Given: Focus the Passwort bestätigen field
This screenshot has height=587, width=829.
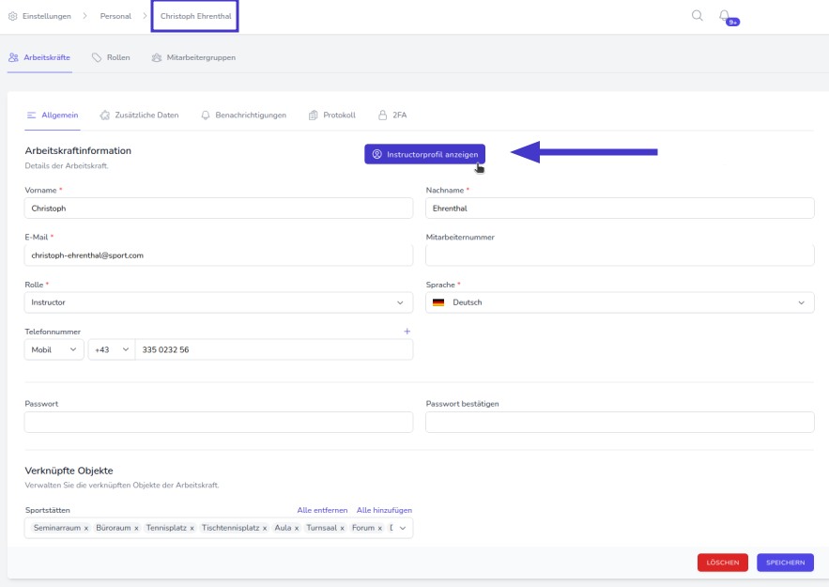Looking at the screenshot, I should pyautogui.click(x=620, y=422).
